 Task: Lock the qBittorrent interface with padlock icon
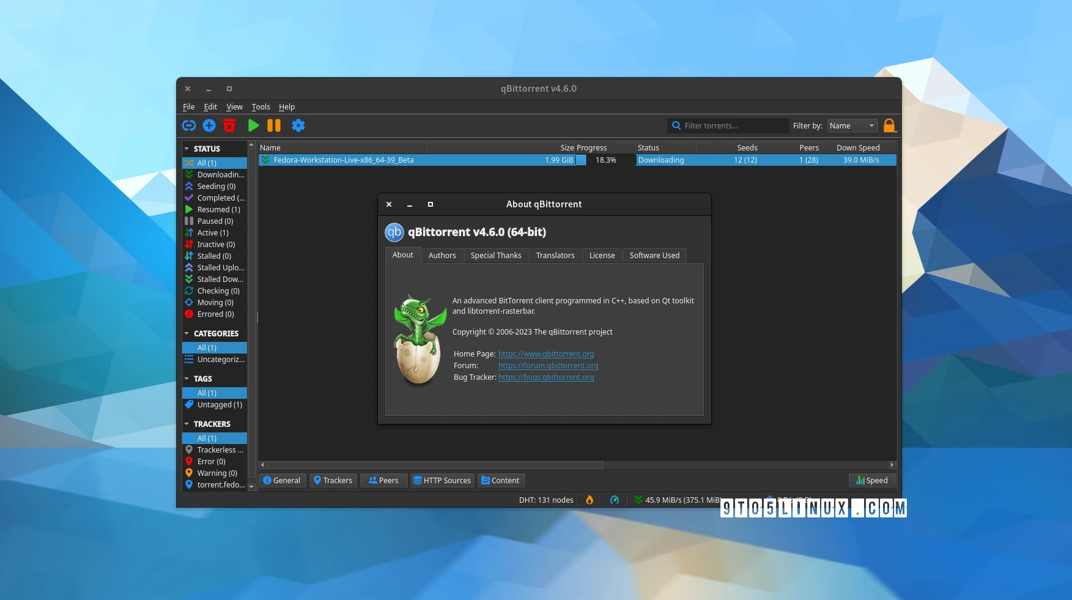[889, 125]
